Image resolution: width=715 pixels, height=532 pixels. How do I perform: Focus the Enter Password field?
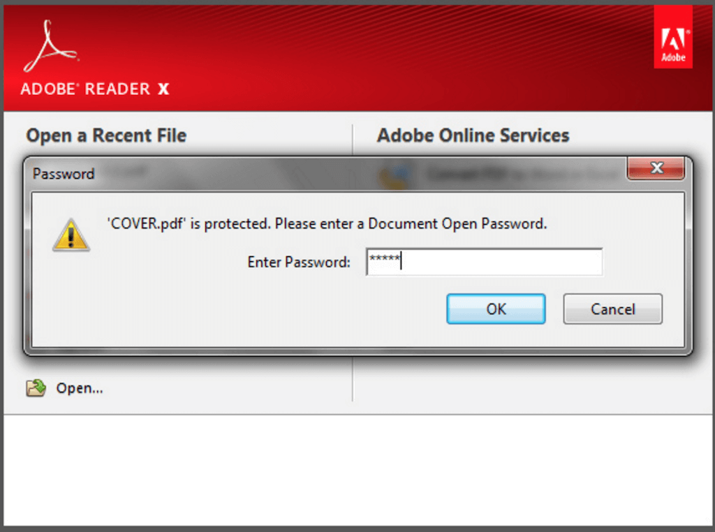click(484, 262)
